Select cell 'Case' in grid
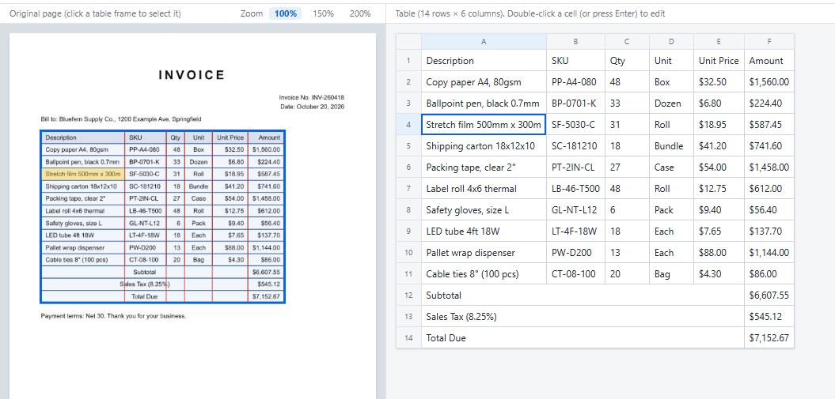 tap(671, 168)
